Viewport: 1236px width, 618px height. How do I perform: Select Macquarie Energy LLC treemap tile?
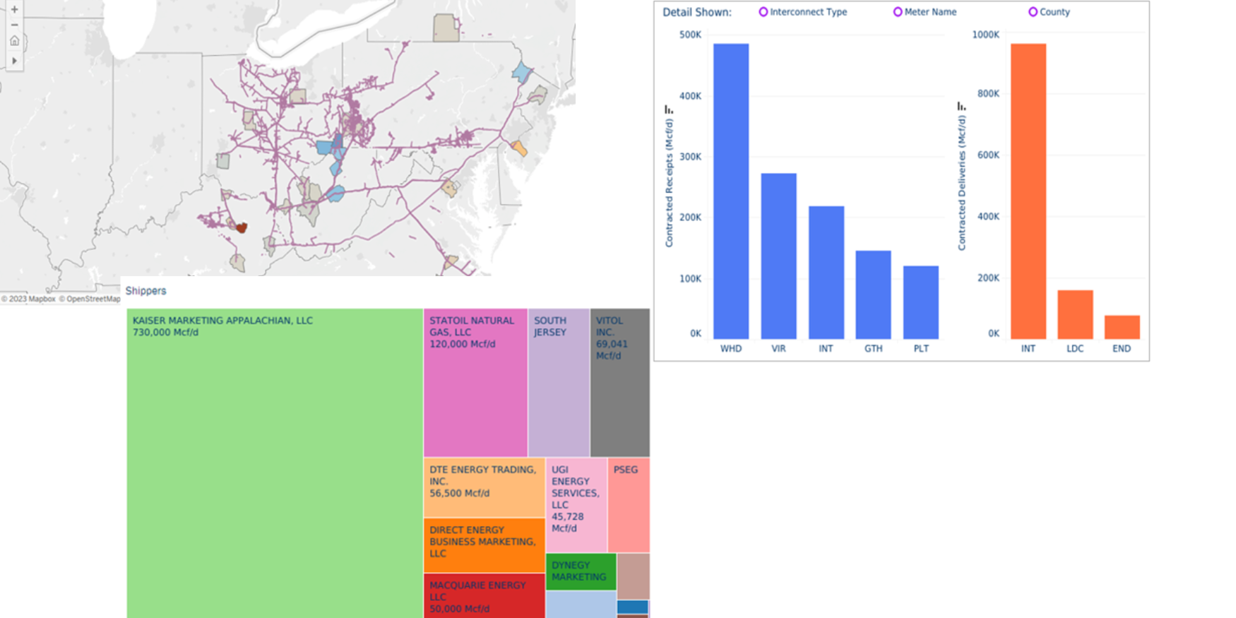click(x=484, y=596)
